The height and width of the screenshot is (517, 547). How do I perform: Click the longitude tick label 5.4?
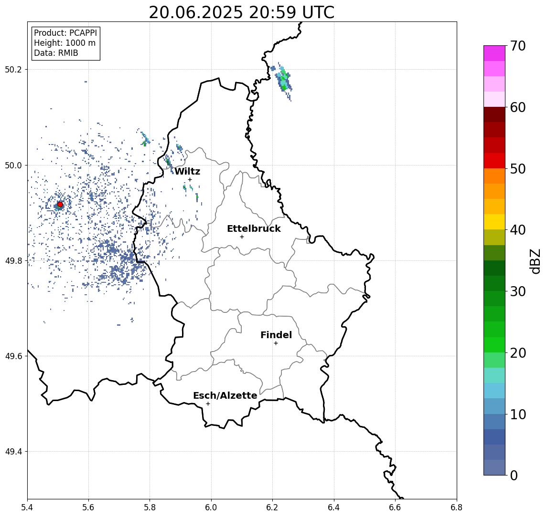tap(27, 507)
